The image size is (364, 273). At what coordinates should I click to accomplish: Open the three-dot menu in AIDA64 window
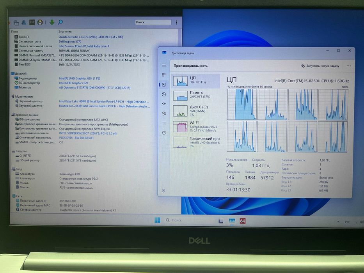click(176, 22)
